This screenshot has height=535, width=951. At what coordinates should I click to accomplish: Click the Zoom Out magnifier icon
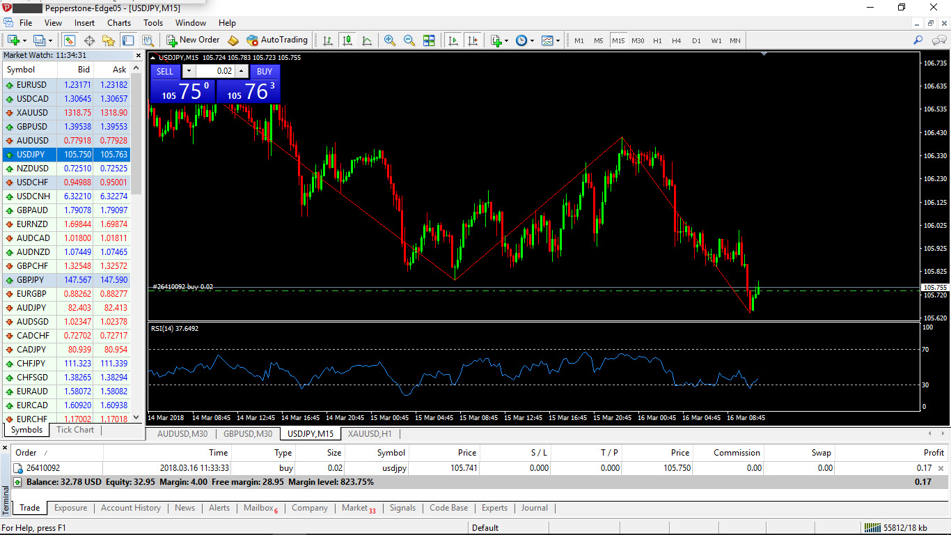(409, 40)
